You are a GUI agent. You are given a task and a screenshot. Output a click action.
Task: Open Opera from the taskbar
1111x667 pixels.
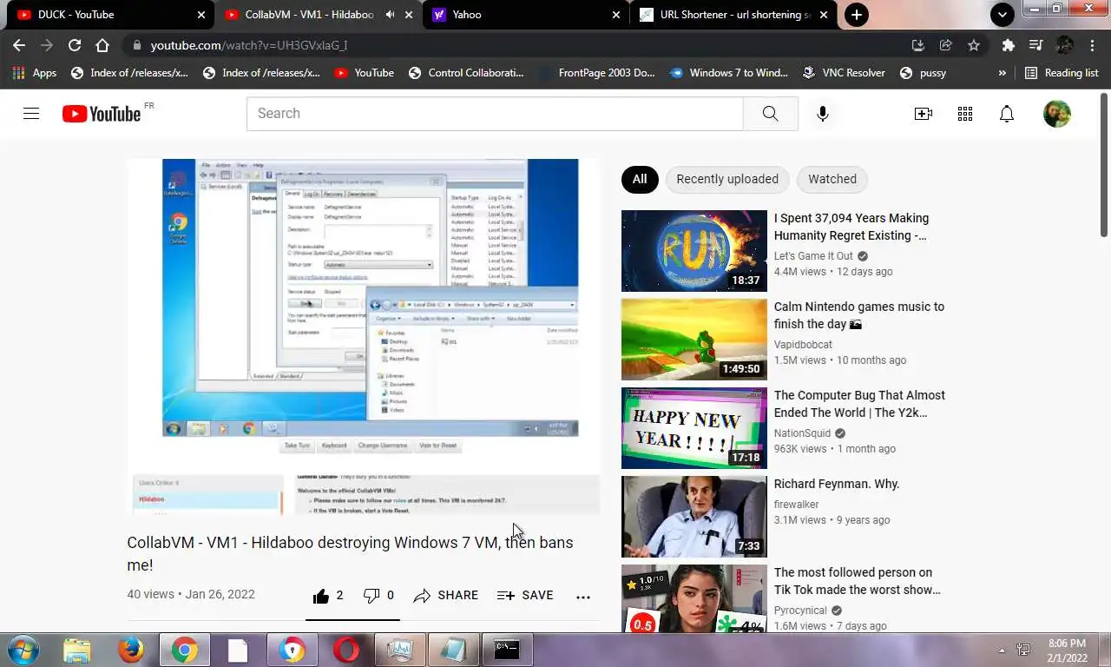point(346,650)
